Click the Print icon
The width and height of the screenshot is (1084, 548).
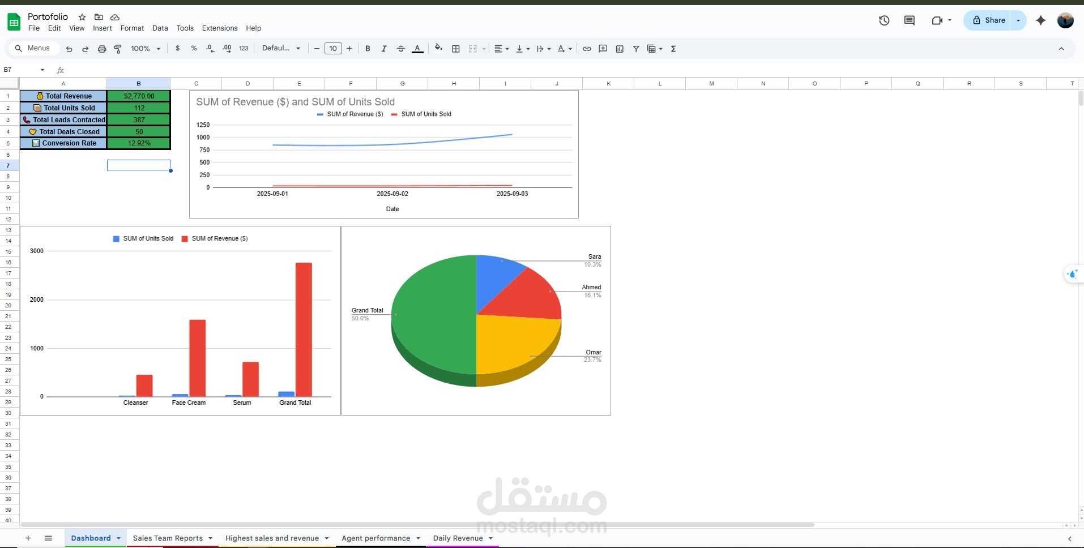[x=102, y=49]
